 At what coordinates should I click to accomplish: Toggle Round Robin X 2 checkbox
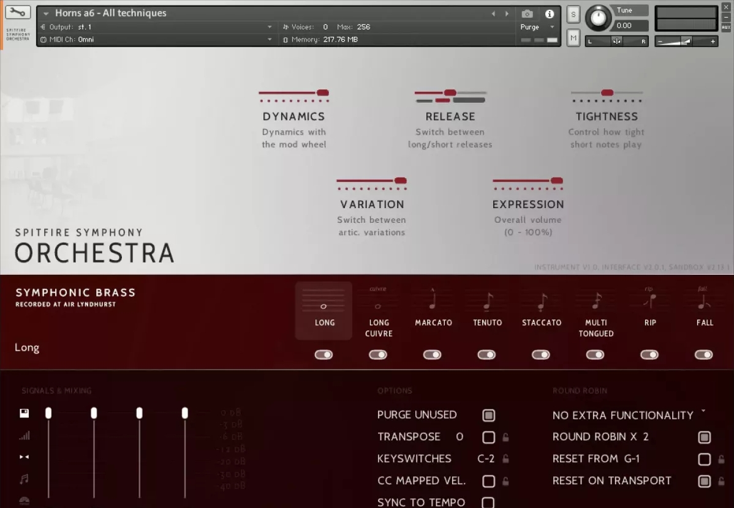[704, 438]
